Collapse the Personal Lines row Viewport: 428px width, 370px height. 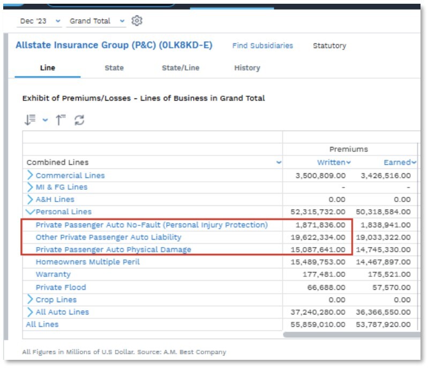click(x=30, y=211)
